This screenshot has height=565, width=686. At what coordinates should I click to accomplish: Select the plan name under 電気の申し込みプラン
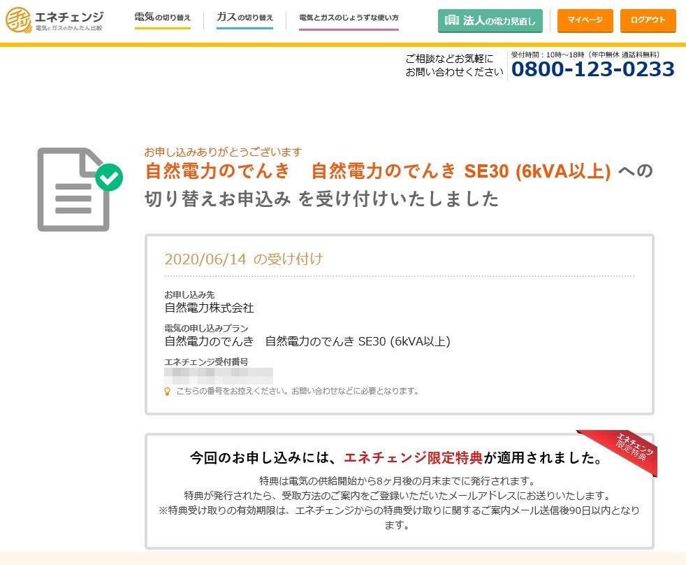[x=307, y=341]
